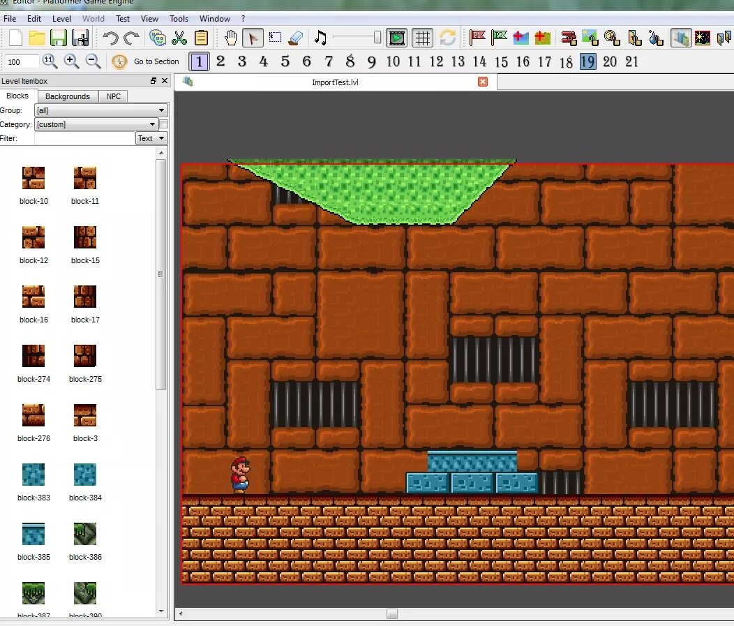This screenshot has height=626, width=734.
Task: Undo the last action
Action: tap(110, 38)
